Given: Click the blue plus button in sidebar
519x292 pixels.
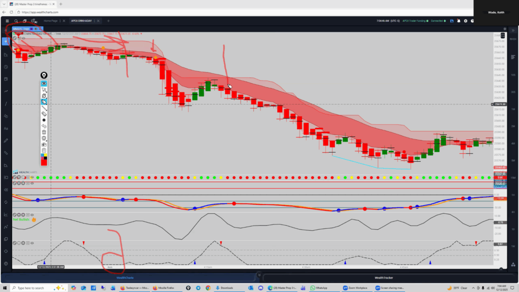Looking at the screenshot, I should [x=6, y=41].
